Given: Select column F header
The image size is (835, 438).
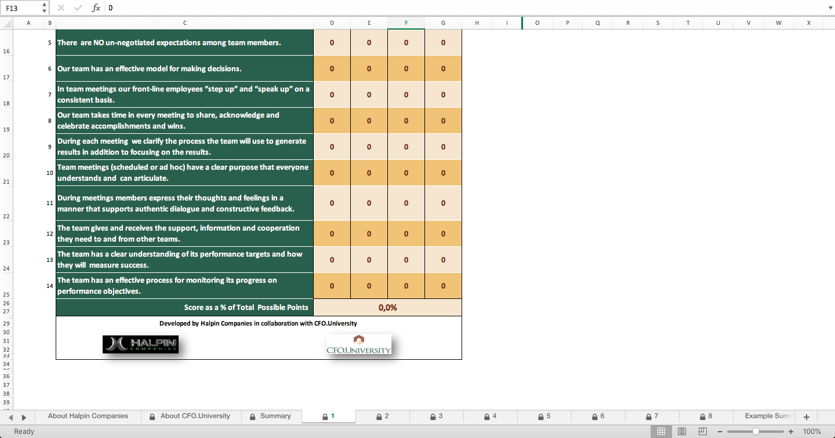Looking at the screenshot, I should (406, 23).
